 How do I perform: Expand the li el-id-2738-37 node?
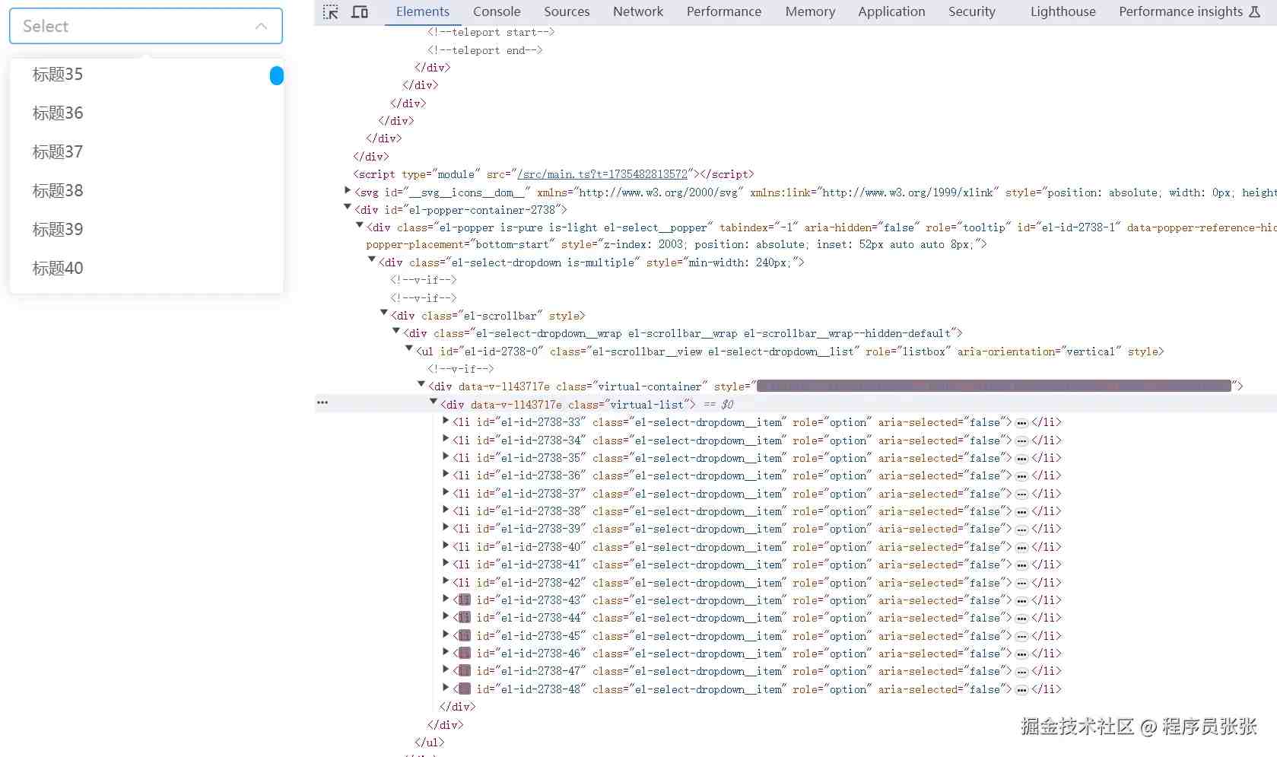446,492
